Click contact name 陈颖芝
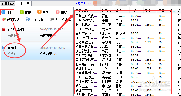181x96 pixels. pos(107,82)
